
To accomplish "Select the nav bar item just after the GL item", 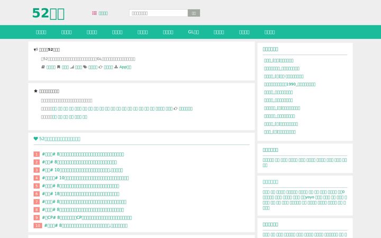I will (219, 32).
